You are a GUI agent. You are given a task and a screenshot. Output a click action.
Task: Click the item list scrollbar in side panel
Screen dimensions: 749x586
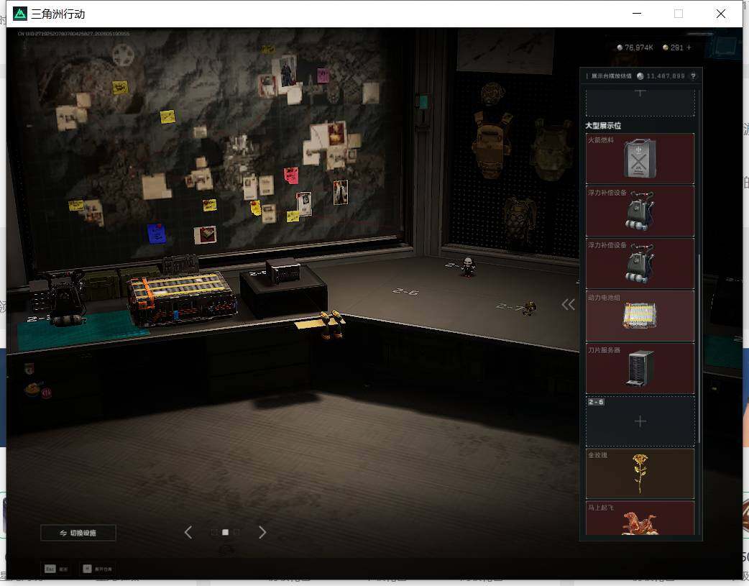click(699, 349)
